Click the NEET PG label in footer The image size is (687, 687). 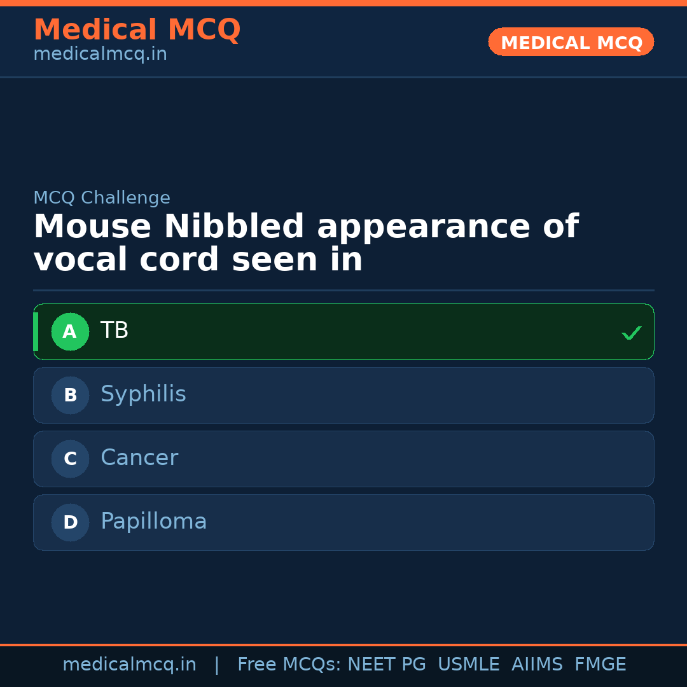[386, 664]
